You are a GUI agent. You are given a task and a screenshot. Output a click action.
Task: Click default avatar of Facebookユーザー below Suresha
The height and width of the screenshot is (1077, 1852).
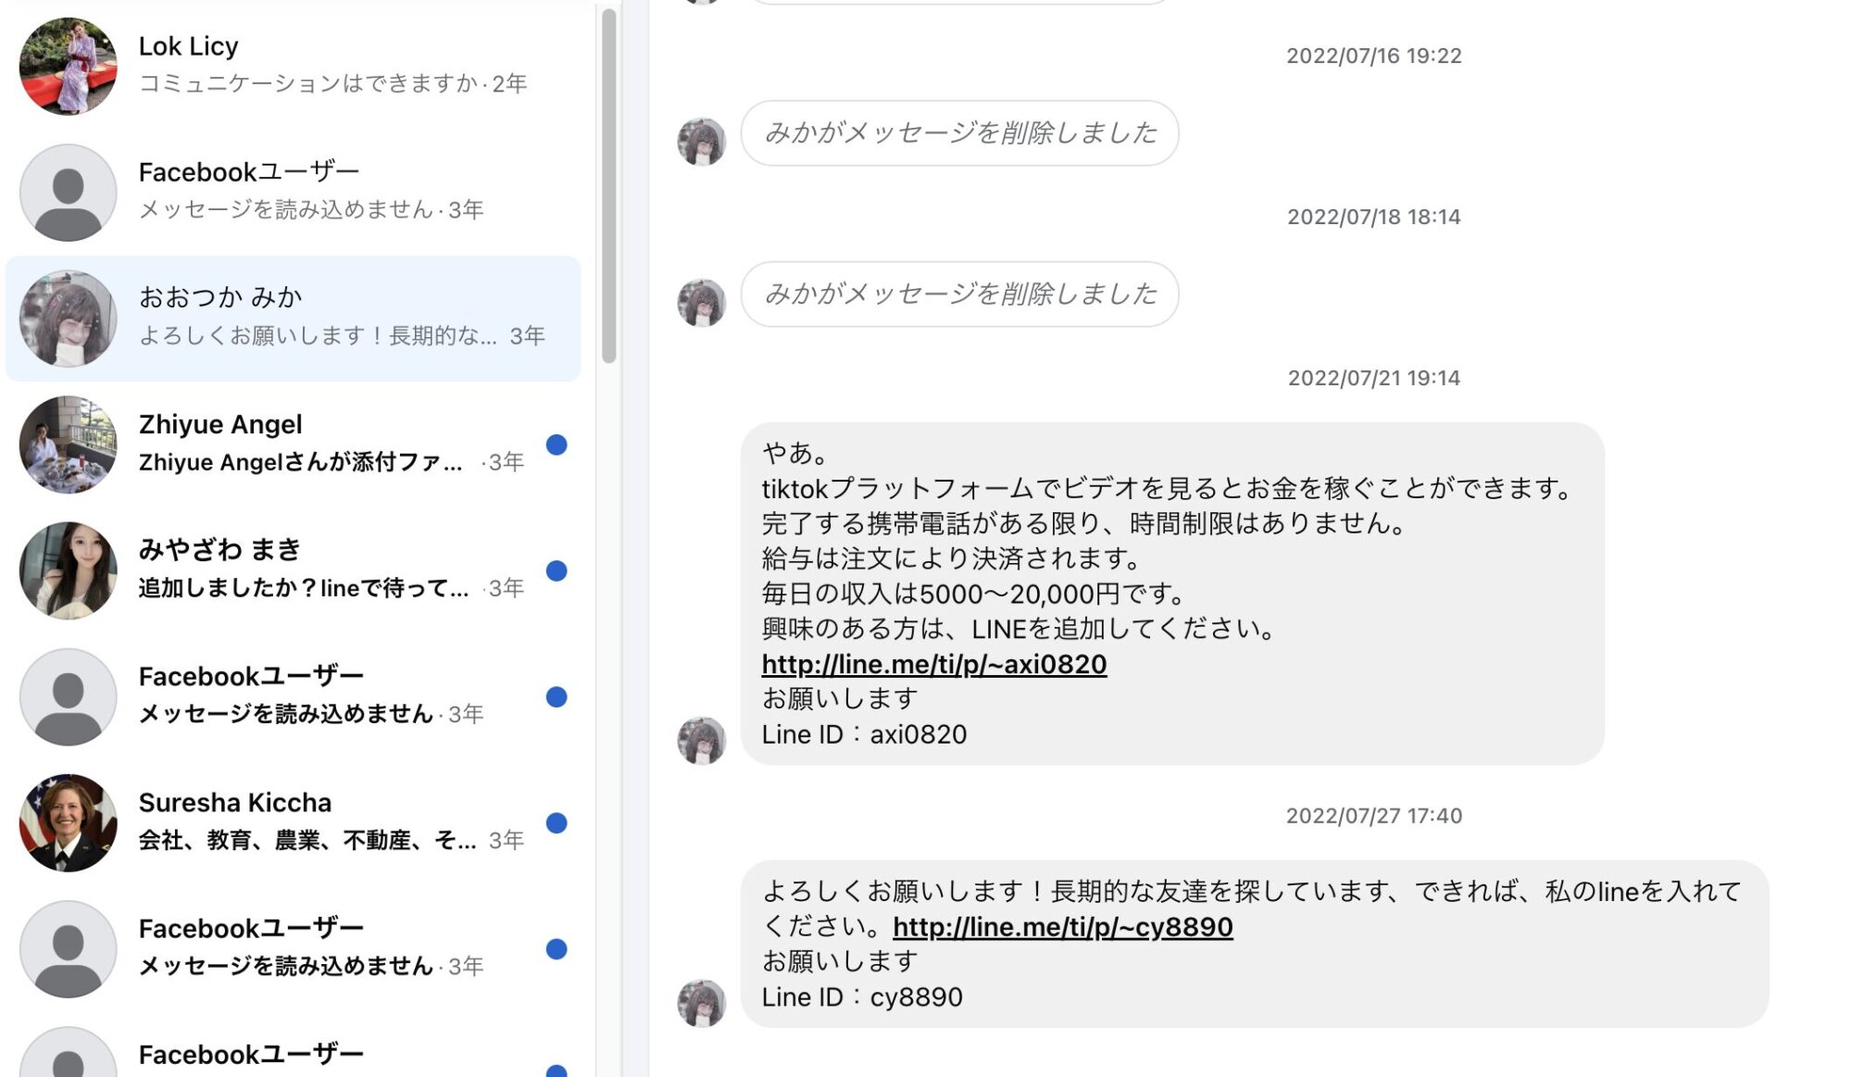click(68, 949)
